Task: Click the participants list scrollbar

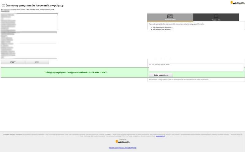Action: 57,21
